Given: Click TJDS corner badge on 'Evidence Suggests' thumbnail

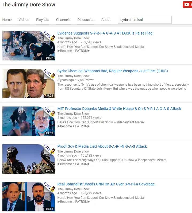Looking at the screenshot, I should pyautogui.click(x=49, y=36).
